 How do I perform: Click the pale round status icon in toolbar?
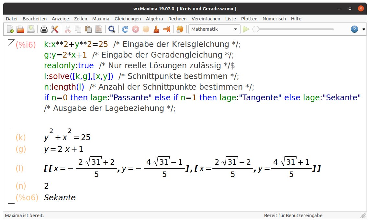146,29
